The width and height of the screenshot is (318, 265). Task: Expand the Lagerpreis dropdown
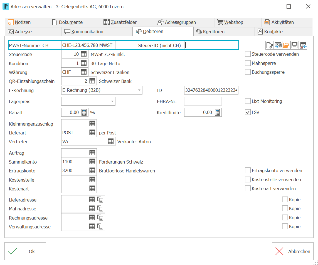(112, 101)
